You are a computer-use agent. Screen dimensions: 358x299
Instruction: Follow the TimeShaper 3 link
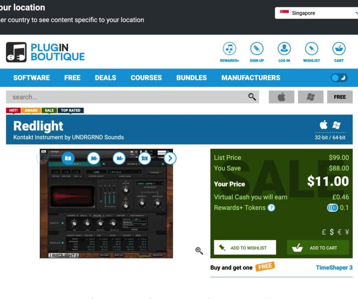(x=334, y=267)
